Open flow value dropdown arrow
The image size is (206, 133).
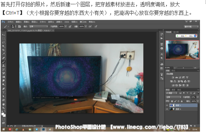tap(86, 27)
